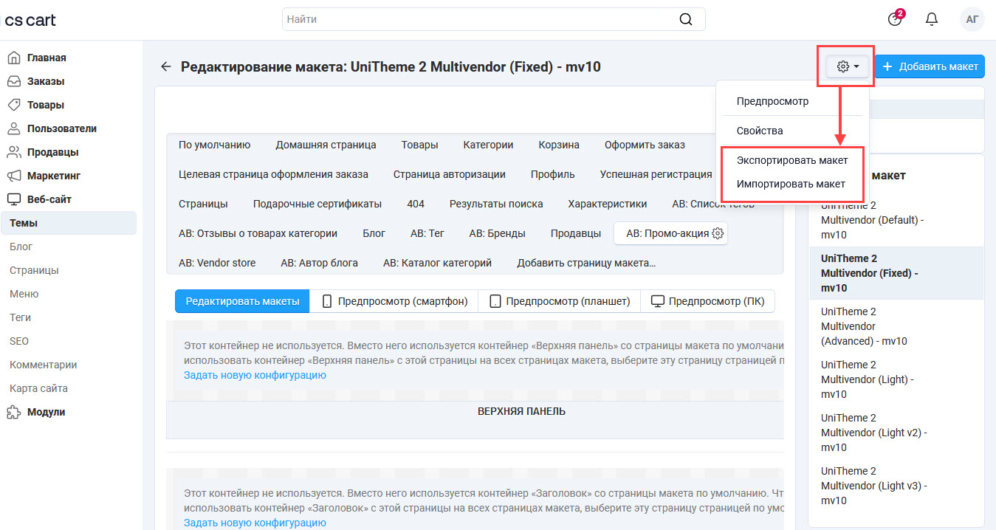The image size is (996, 530).
Task: Click the back arrow near the layout title
Action: pos(165,66)
